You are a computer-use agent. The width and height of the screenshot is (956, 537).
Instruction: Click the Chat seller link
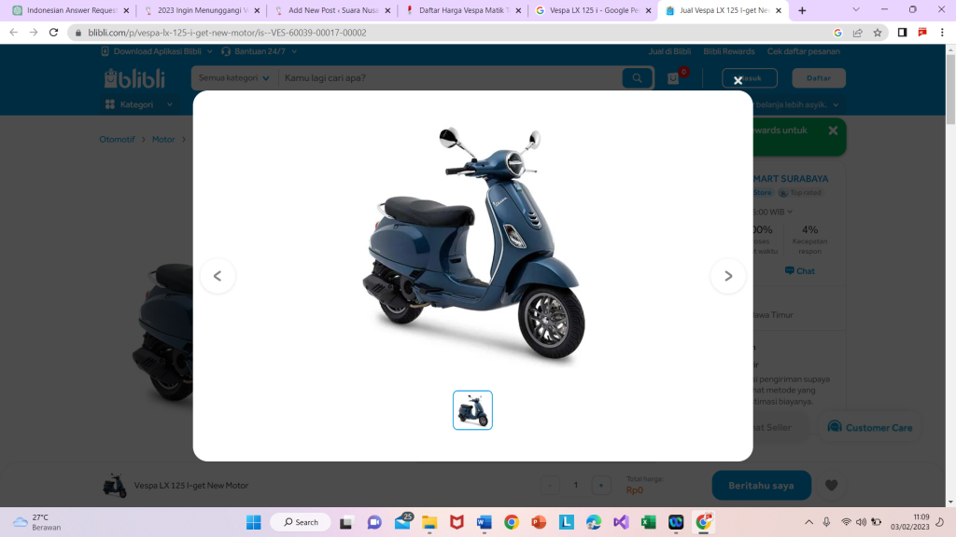800,271
